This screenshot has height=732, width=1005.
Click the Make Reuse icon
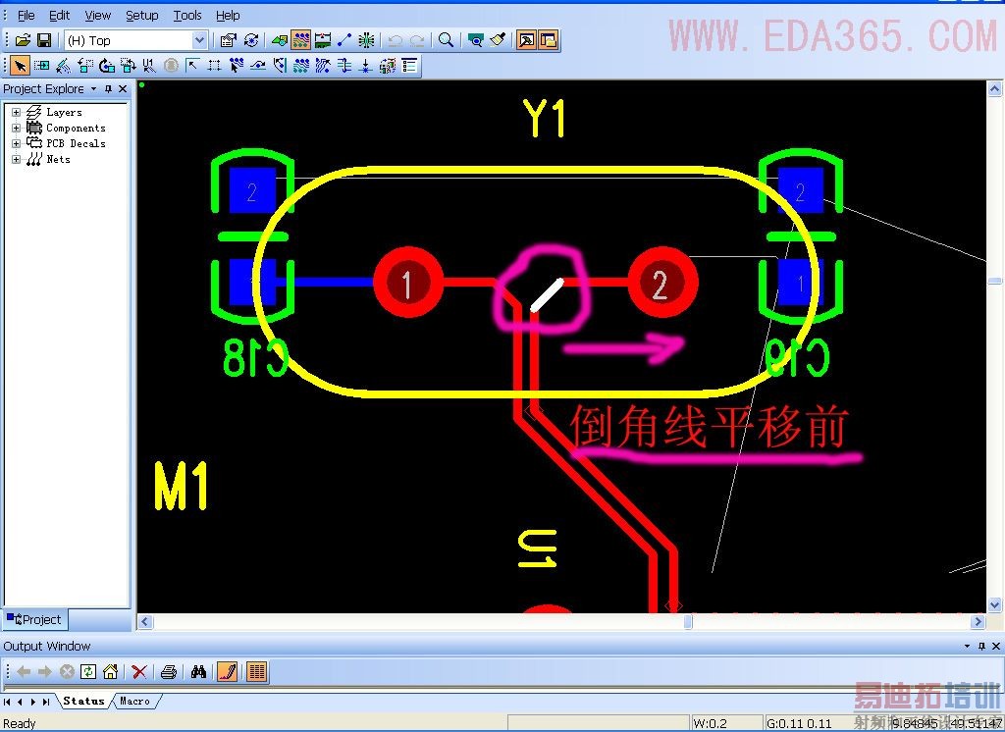tap(388, 66)
